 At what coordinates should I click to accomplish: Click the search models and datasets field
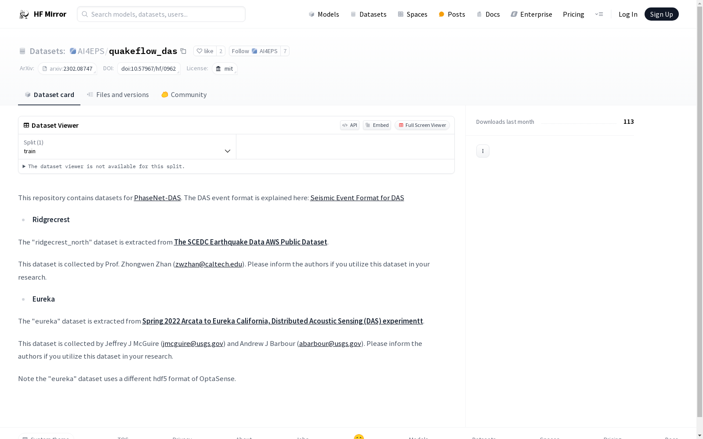tap(161, 14)
